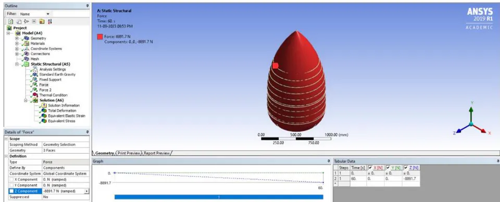Expand the Connections tree node
500x202 pixels.
pyautogui.click(x=17, y=54)
